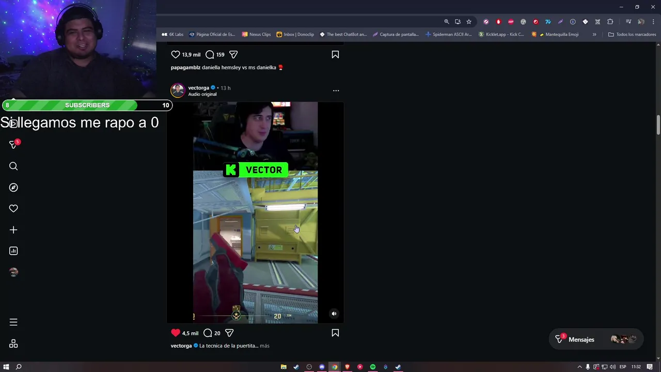
Task: Open Discord from the taskbar
Action: coord(322,367)
